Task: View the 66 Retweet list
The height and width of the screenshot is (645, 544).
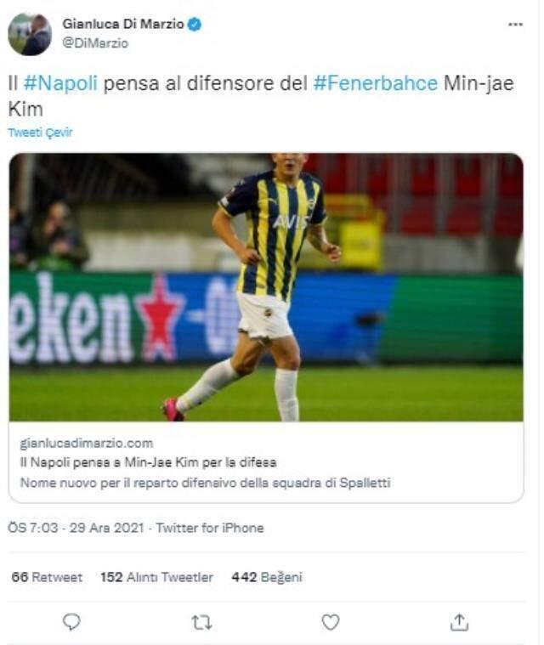Action: tap(47, 577)
